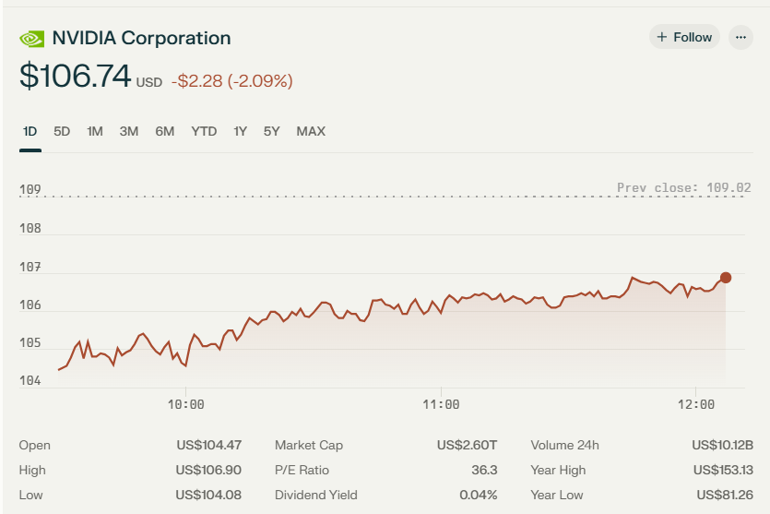This screenshot has width=770, height=514.
Task: Click the High value US$106.90
Action: (208, 471)
